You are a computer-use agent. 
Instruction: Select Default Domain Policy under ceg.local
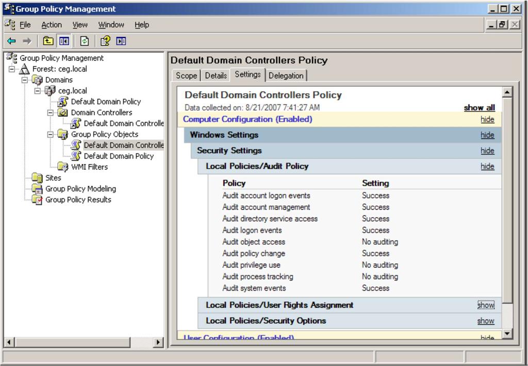click(x=106, y=101)
